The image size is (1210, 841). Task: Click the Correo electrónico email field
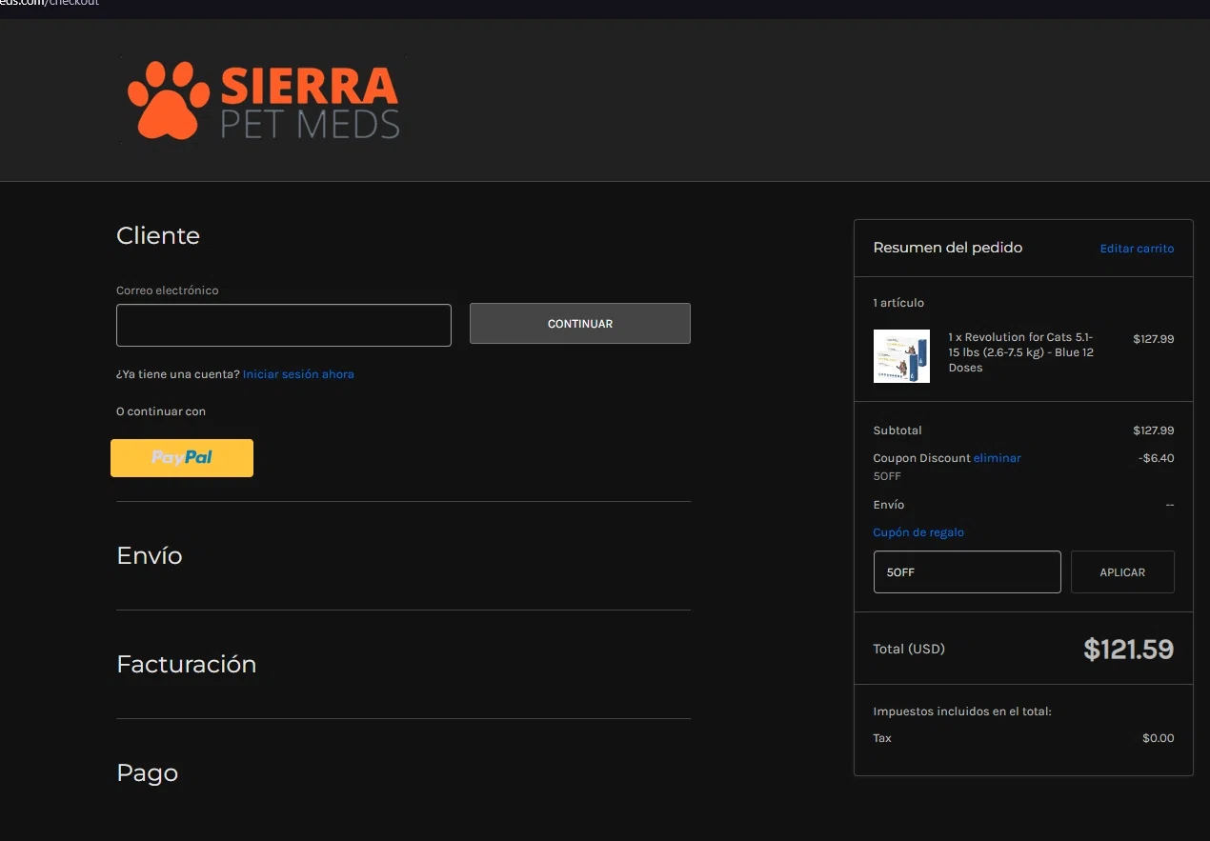coord(284,325)
